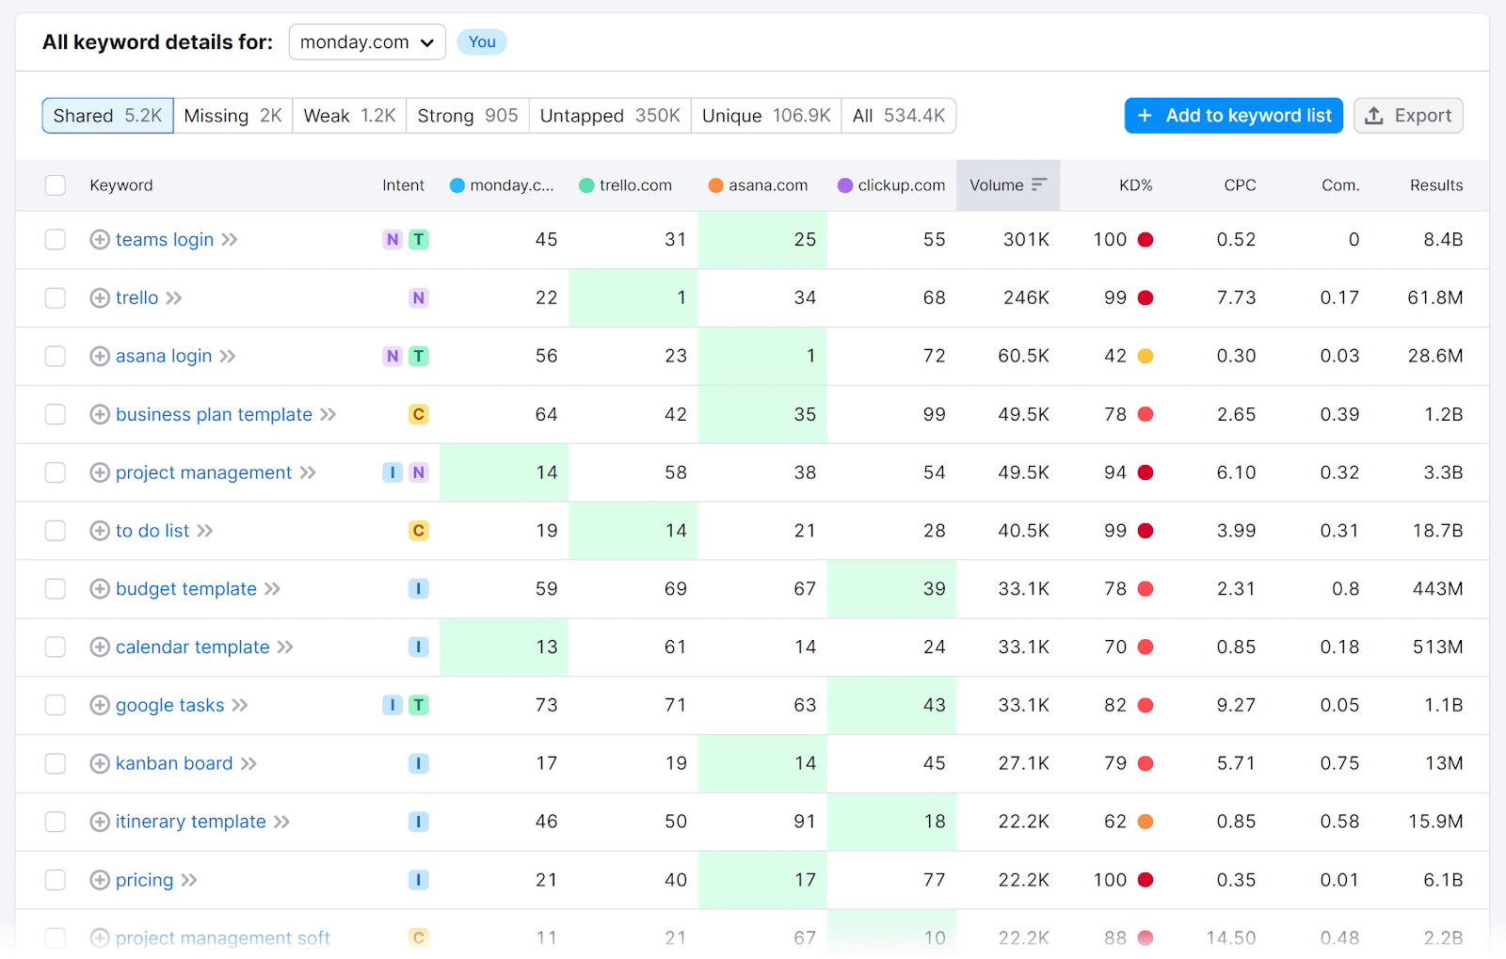This screenshot has height=959, width=1506.
Task: Click the "I" intent badge on "kanban board"
Action: 418,763
